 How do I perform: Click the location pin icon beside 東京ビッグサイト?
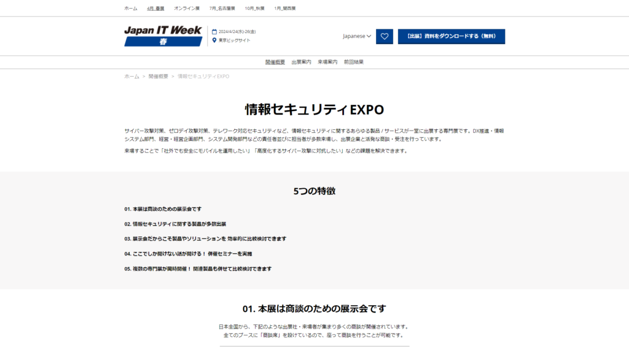pyautogui.click(x=214, y=40)
